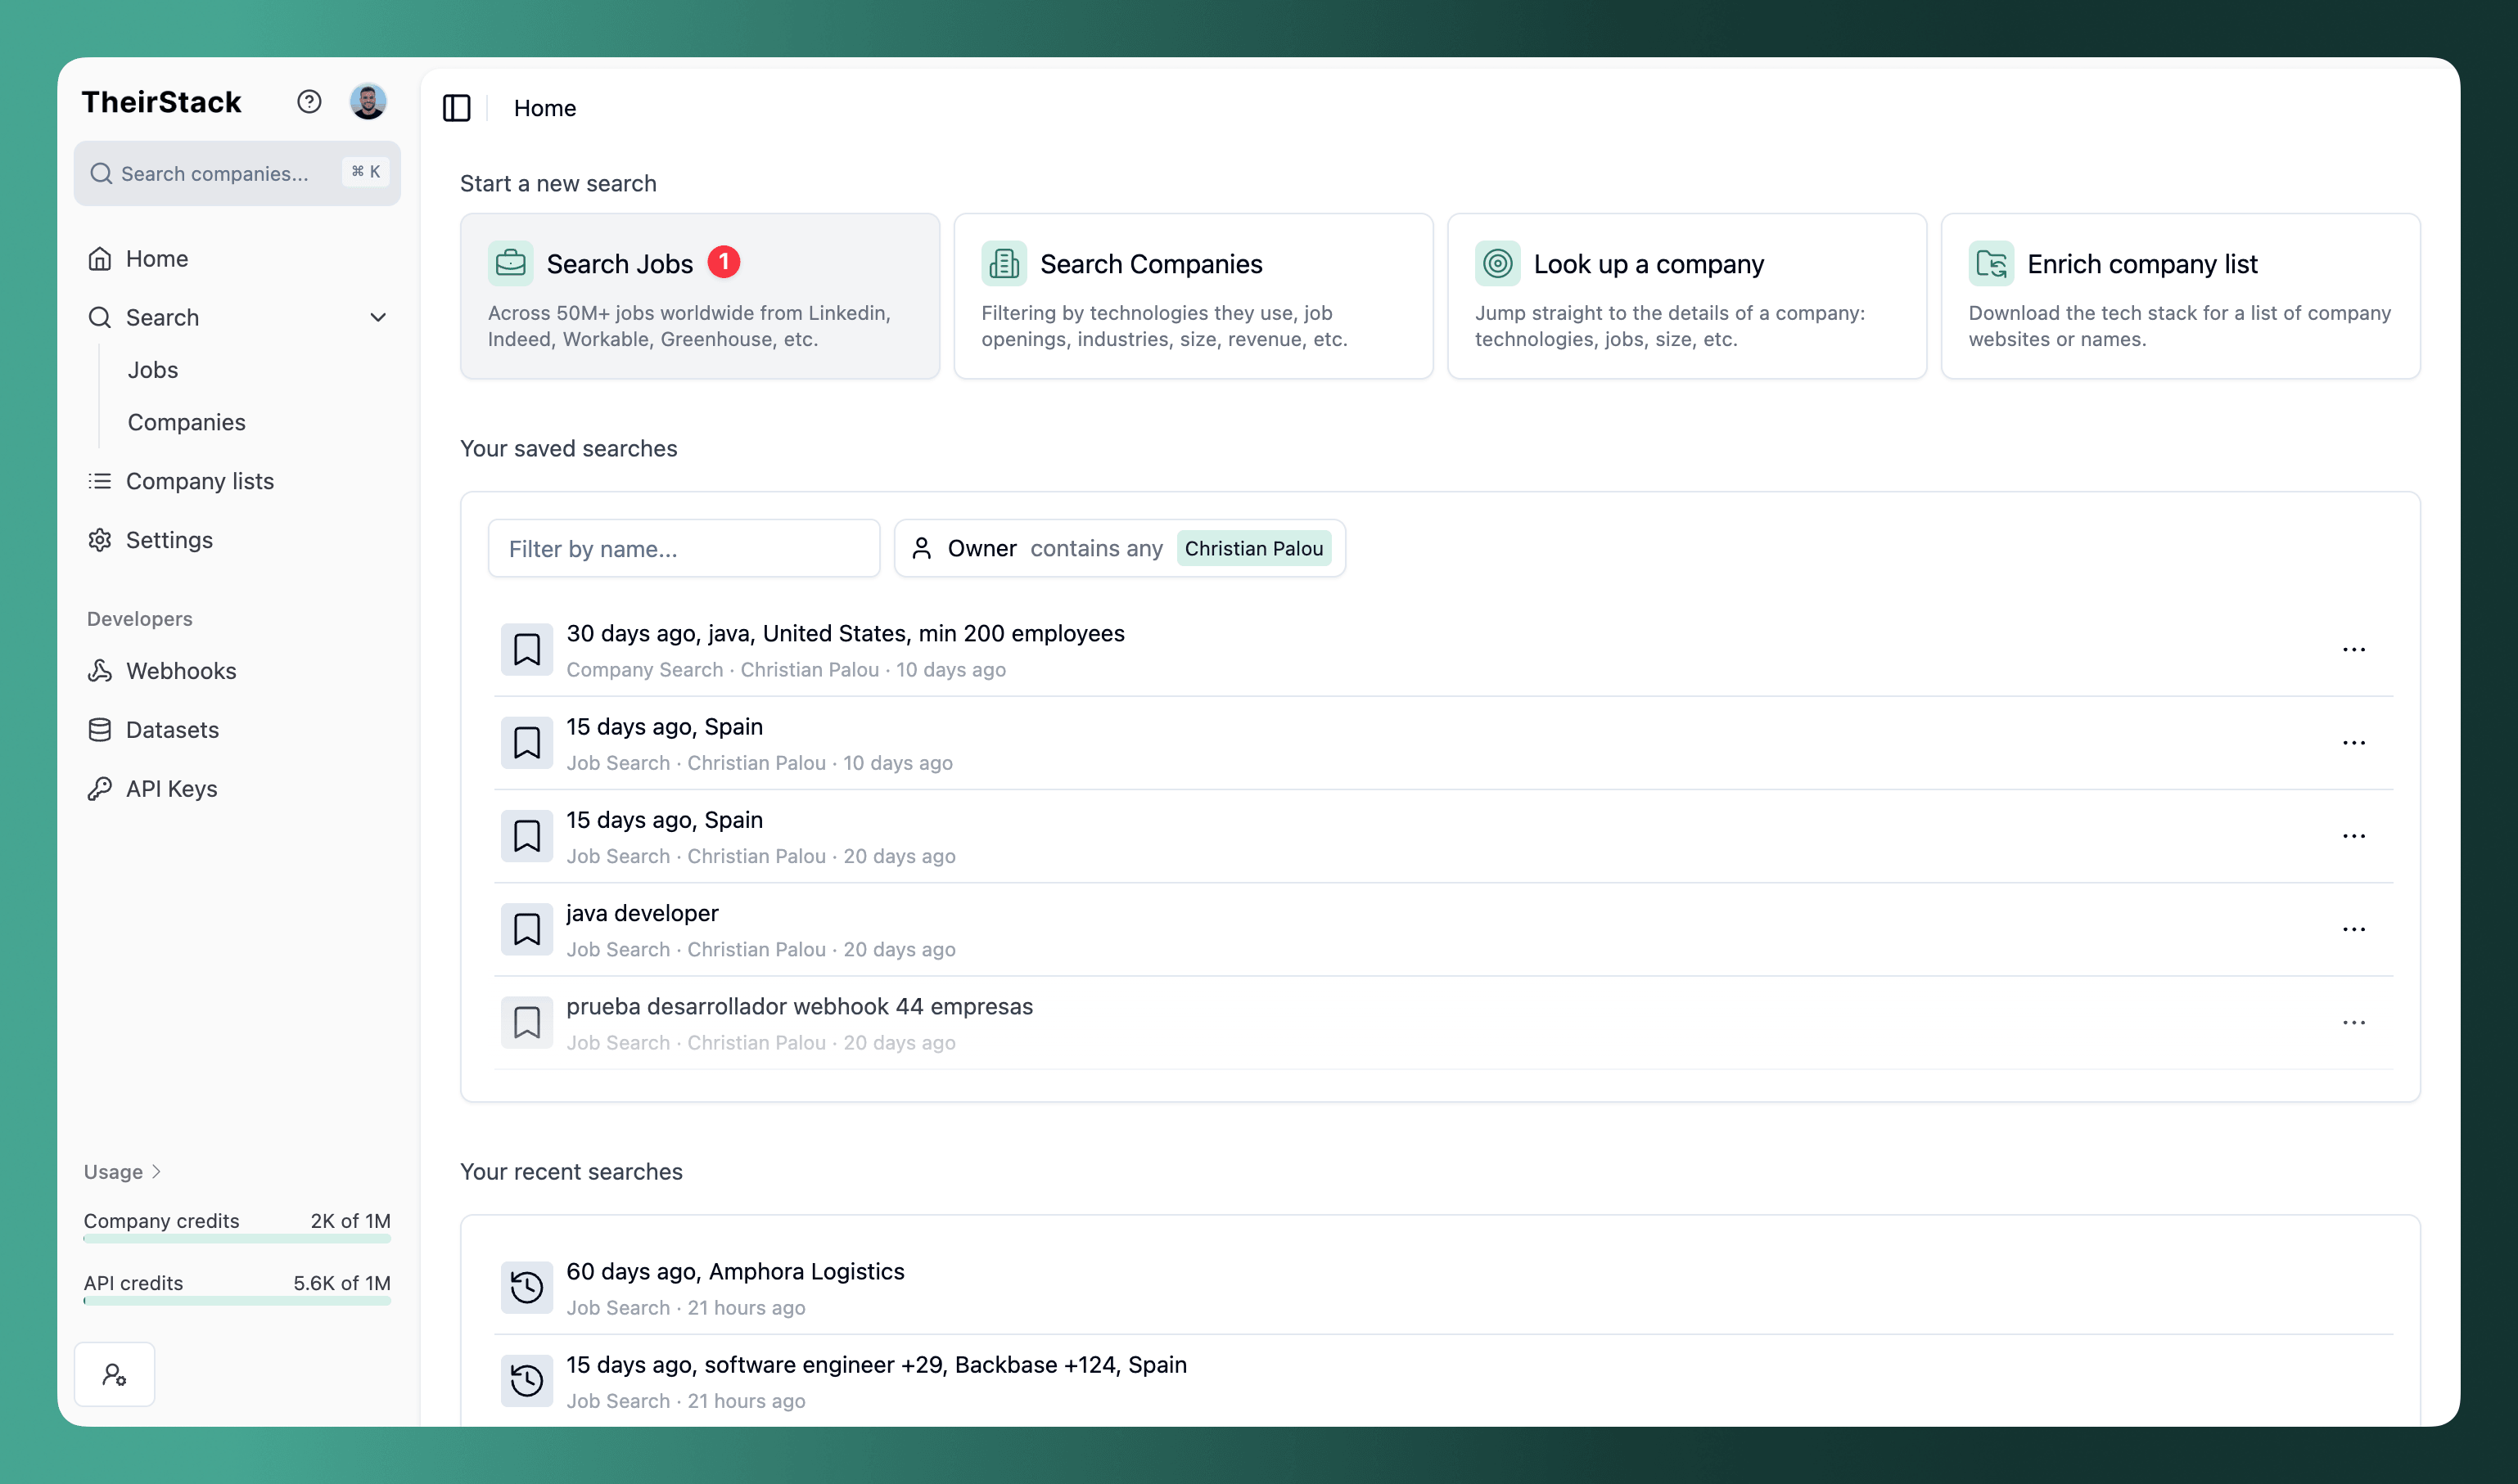This screenshot has width=2518, height=1484.
Task: Open options menu for java developer search
Action: [x=2353, y=929]
